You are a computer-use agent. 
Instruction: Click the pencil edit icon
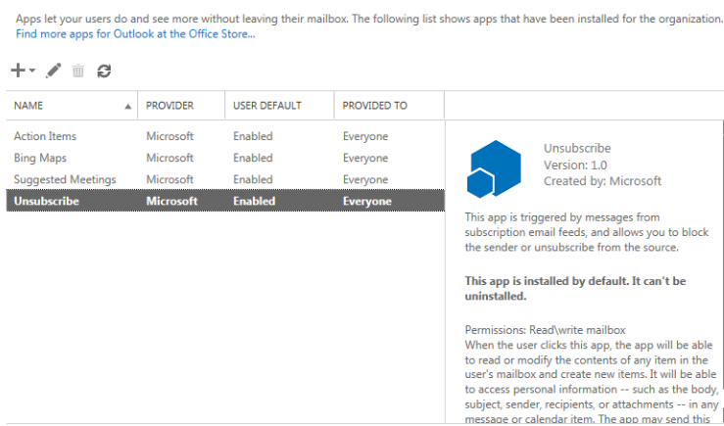click(x=54, y=71)
